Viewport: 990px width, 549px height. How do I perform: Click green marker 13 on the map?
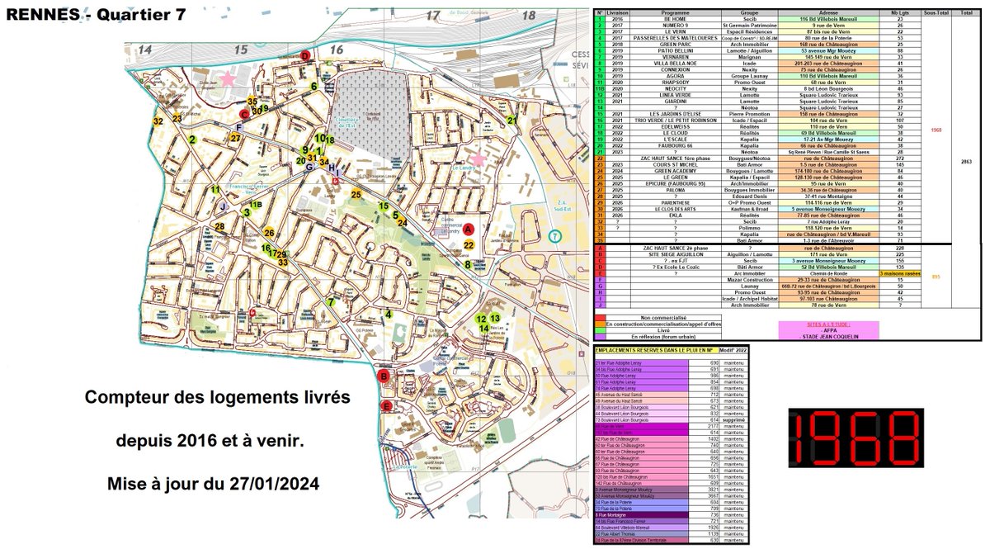point(495,318)
